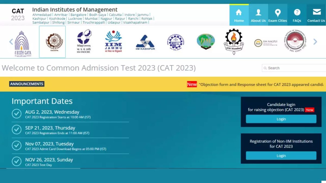Image resolution: width=326 pixels, height=183 pixels.
Task: Click the search magnifier icon
Action: [x=265, y=68]
